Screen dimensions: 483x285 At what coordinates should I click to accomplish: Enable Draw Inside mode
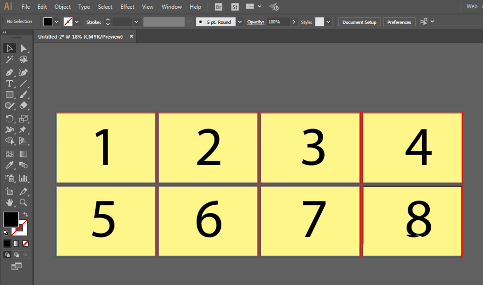26,255
